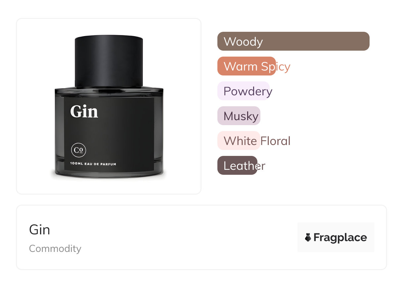Open the Commodity brand link
Screen dimensions: 403x286
coord(55,249)
